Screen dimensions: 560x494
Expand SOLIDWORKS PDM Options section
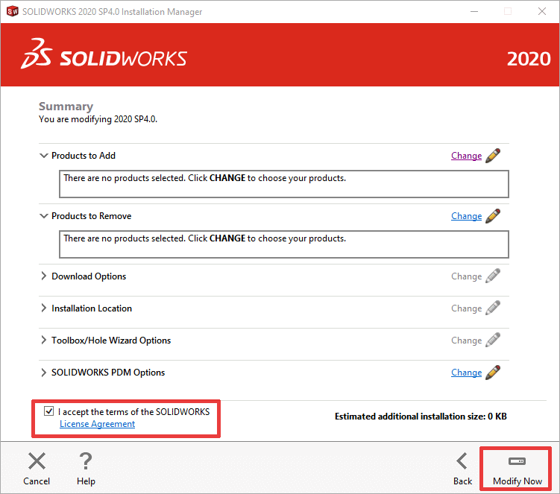tap(43, 373)
